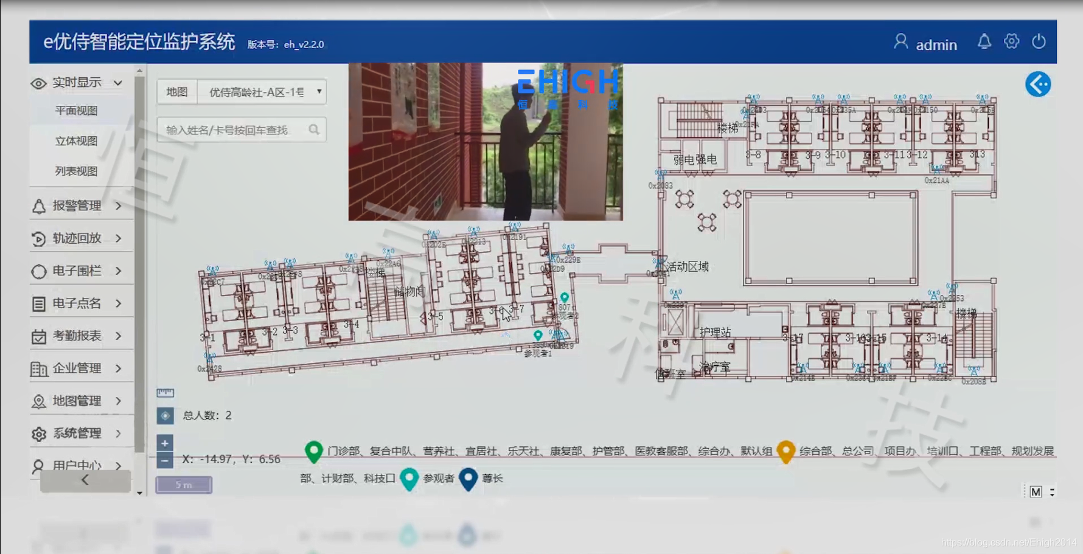Select 列表视图 submenu item
This screenshot has height=554, width=1083.
pos(76,171)
